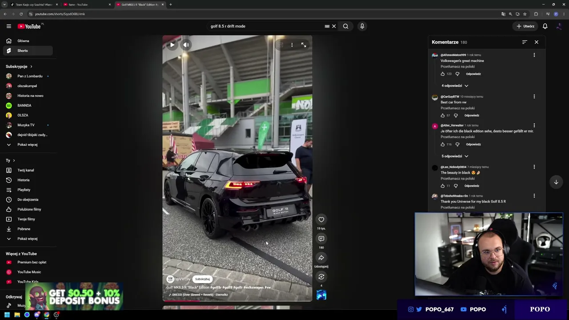
Task: Open the on-screen keyboard in search box
Action: (x=327, y=26)
